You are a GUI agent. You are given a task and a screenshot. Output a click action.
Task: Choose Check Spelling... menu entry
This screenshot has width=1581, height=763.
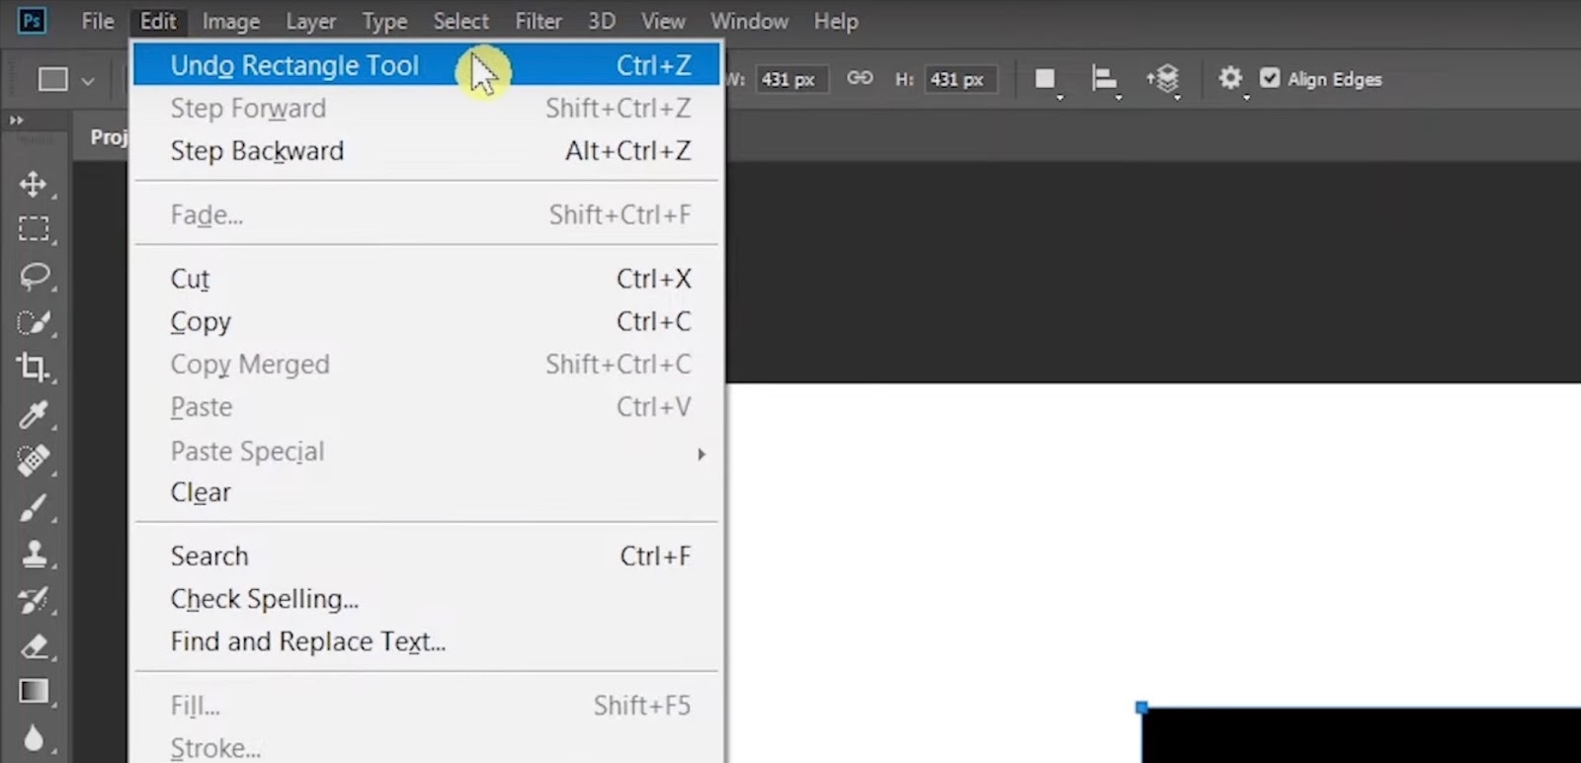tap(427, 599)
